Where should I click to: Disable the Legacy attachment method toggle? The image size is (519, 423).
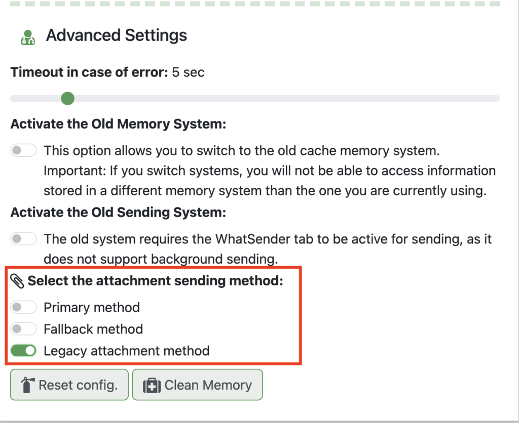coord(23,350)
